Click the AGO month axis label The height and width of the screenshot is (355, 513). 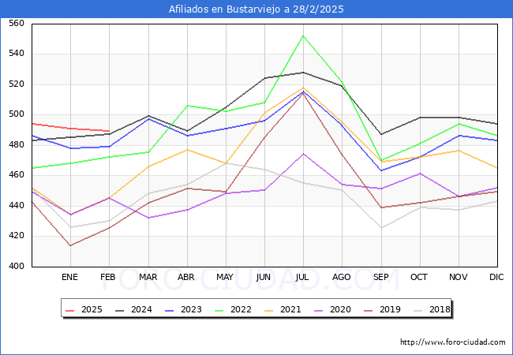(342, 277)
